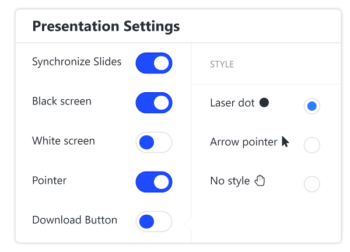350x252 pixels.
Task: Click the Laser dot text label
Action: (x=232, y=103)
